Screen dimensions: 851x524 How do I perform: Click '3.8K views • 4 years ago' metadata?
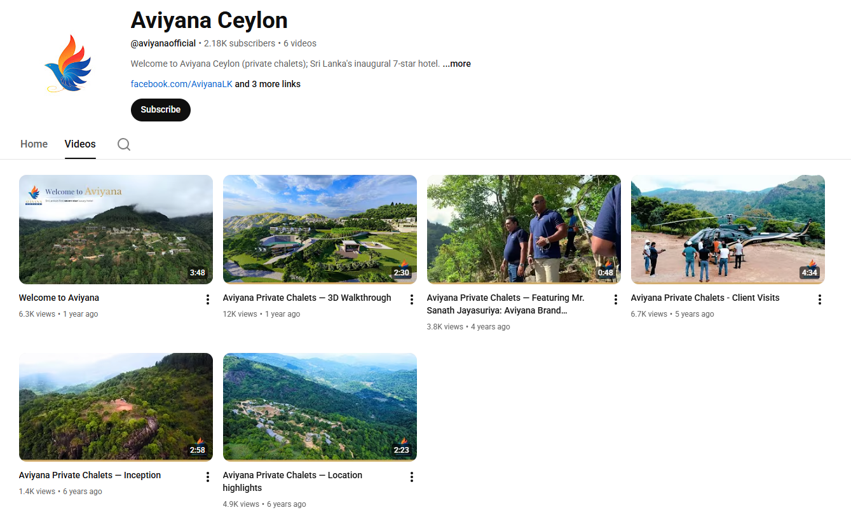point(468,327)
